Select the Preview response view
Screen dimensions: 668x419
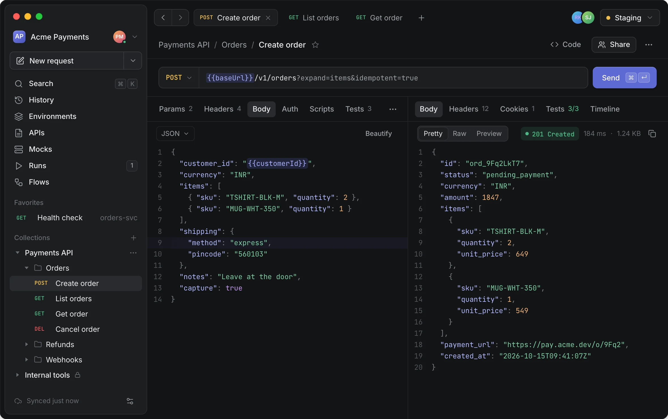point(489,134)
